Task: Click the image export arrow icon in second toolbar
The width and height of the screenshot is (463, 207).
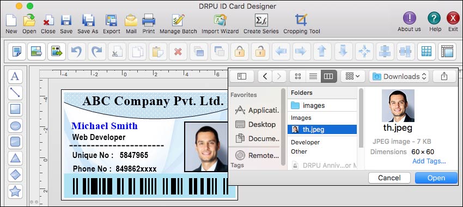Action: click(x=57, y=51)
